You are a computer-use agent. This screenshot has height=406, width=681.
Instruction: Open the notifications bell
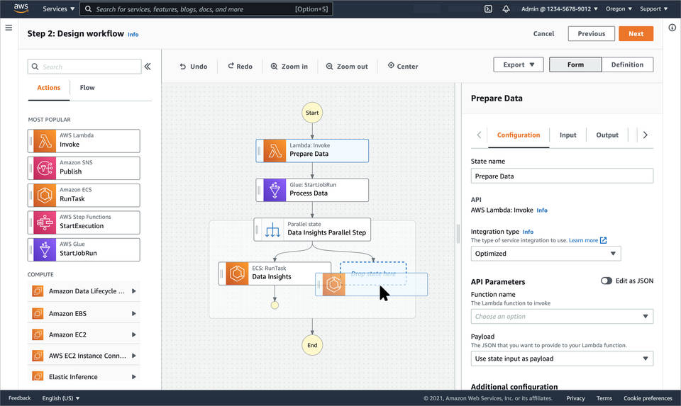click(506, 9)
